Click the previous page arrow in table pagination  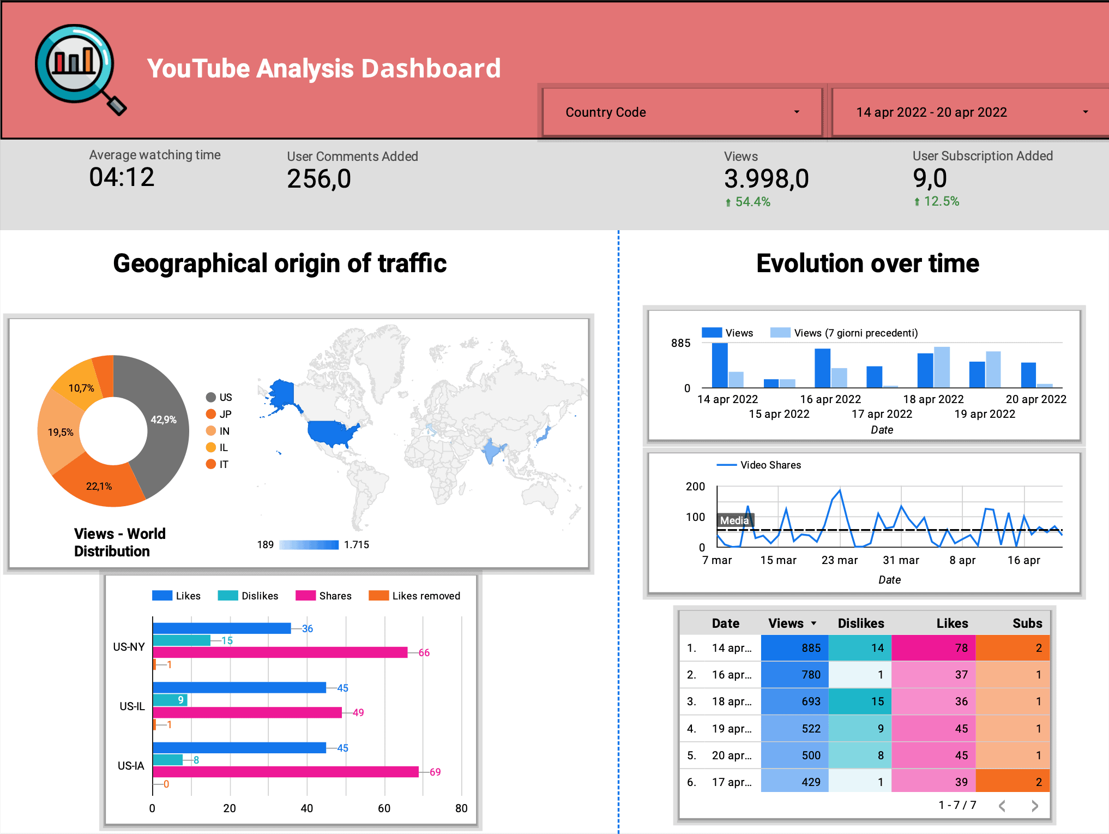coord(1002,805)
